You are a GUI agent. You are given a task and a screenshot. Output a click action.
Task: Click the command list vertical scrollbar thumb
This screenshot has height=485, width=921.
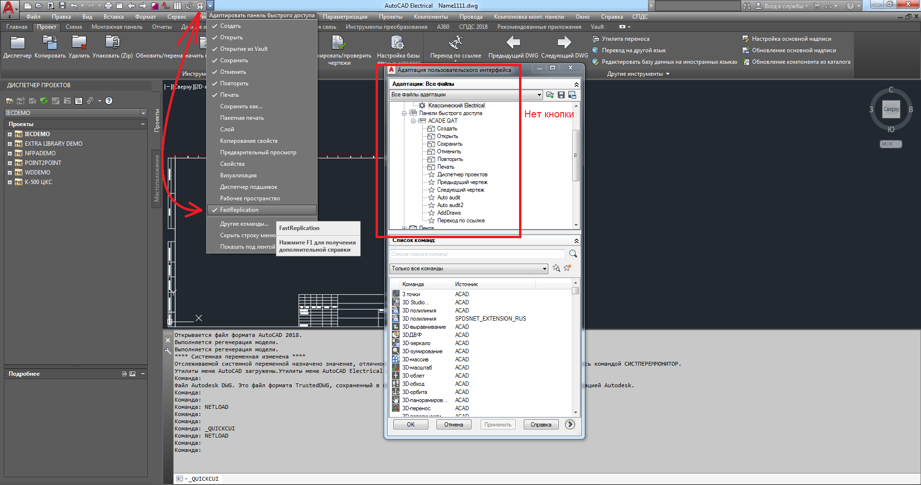coord(576,290)
